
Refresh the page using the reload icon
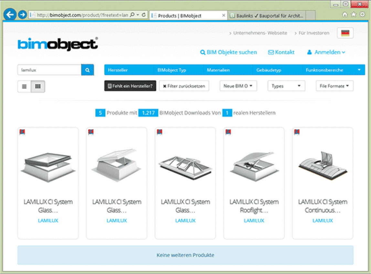pos(143,15)
